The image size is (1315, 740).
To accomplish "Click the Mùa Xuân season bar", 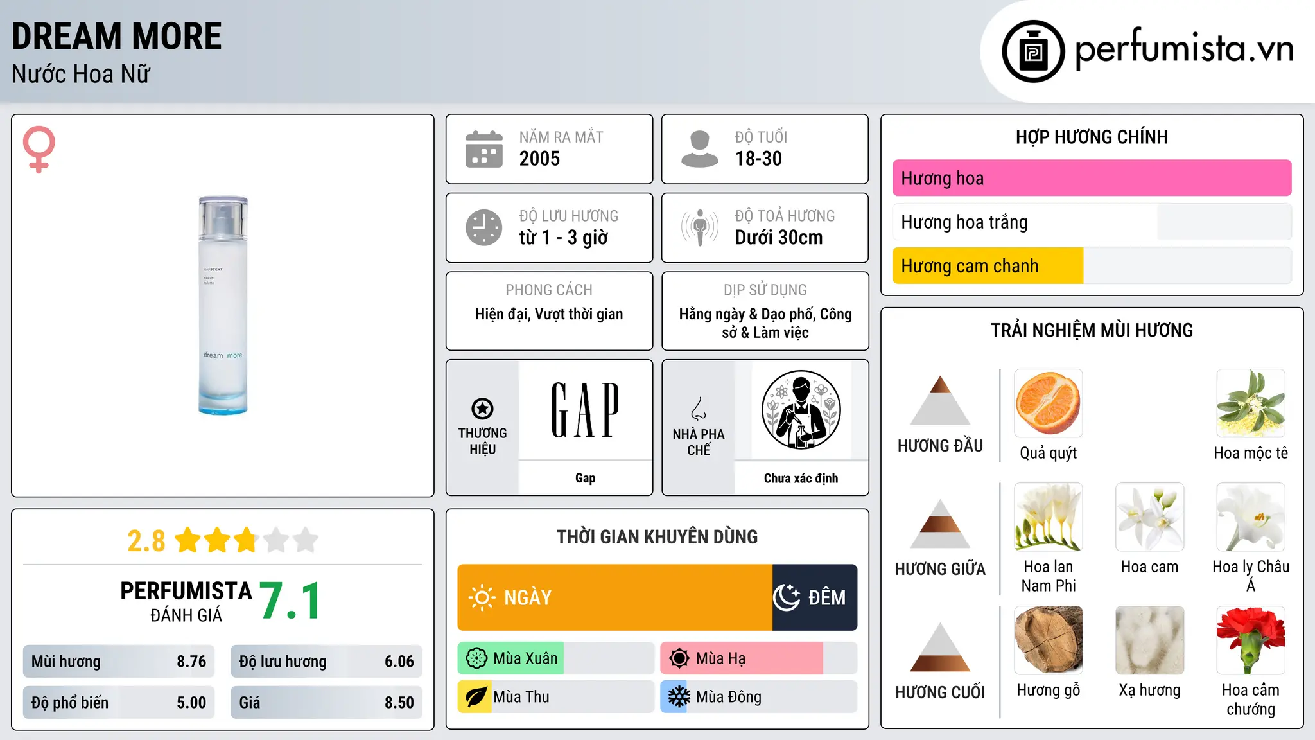I will coord(556,658).
